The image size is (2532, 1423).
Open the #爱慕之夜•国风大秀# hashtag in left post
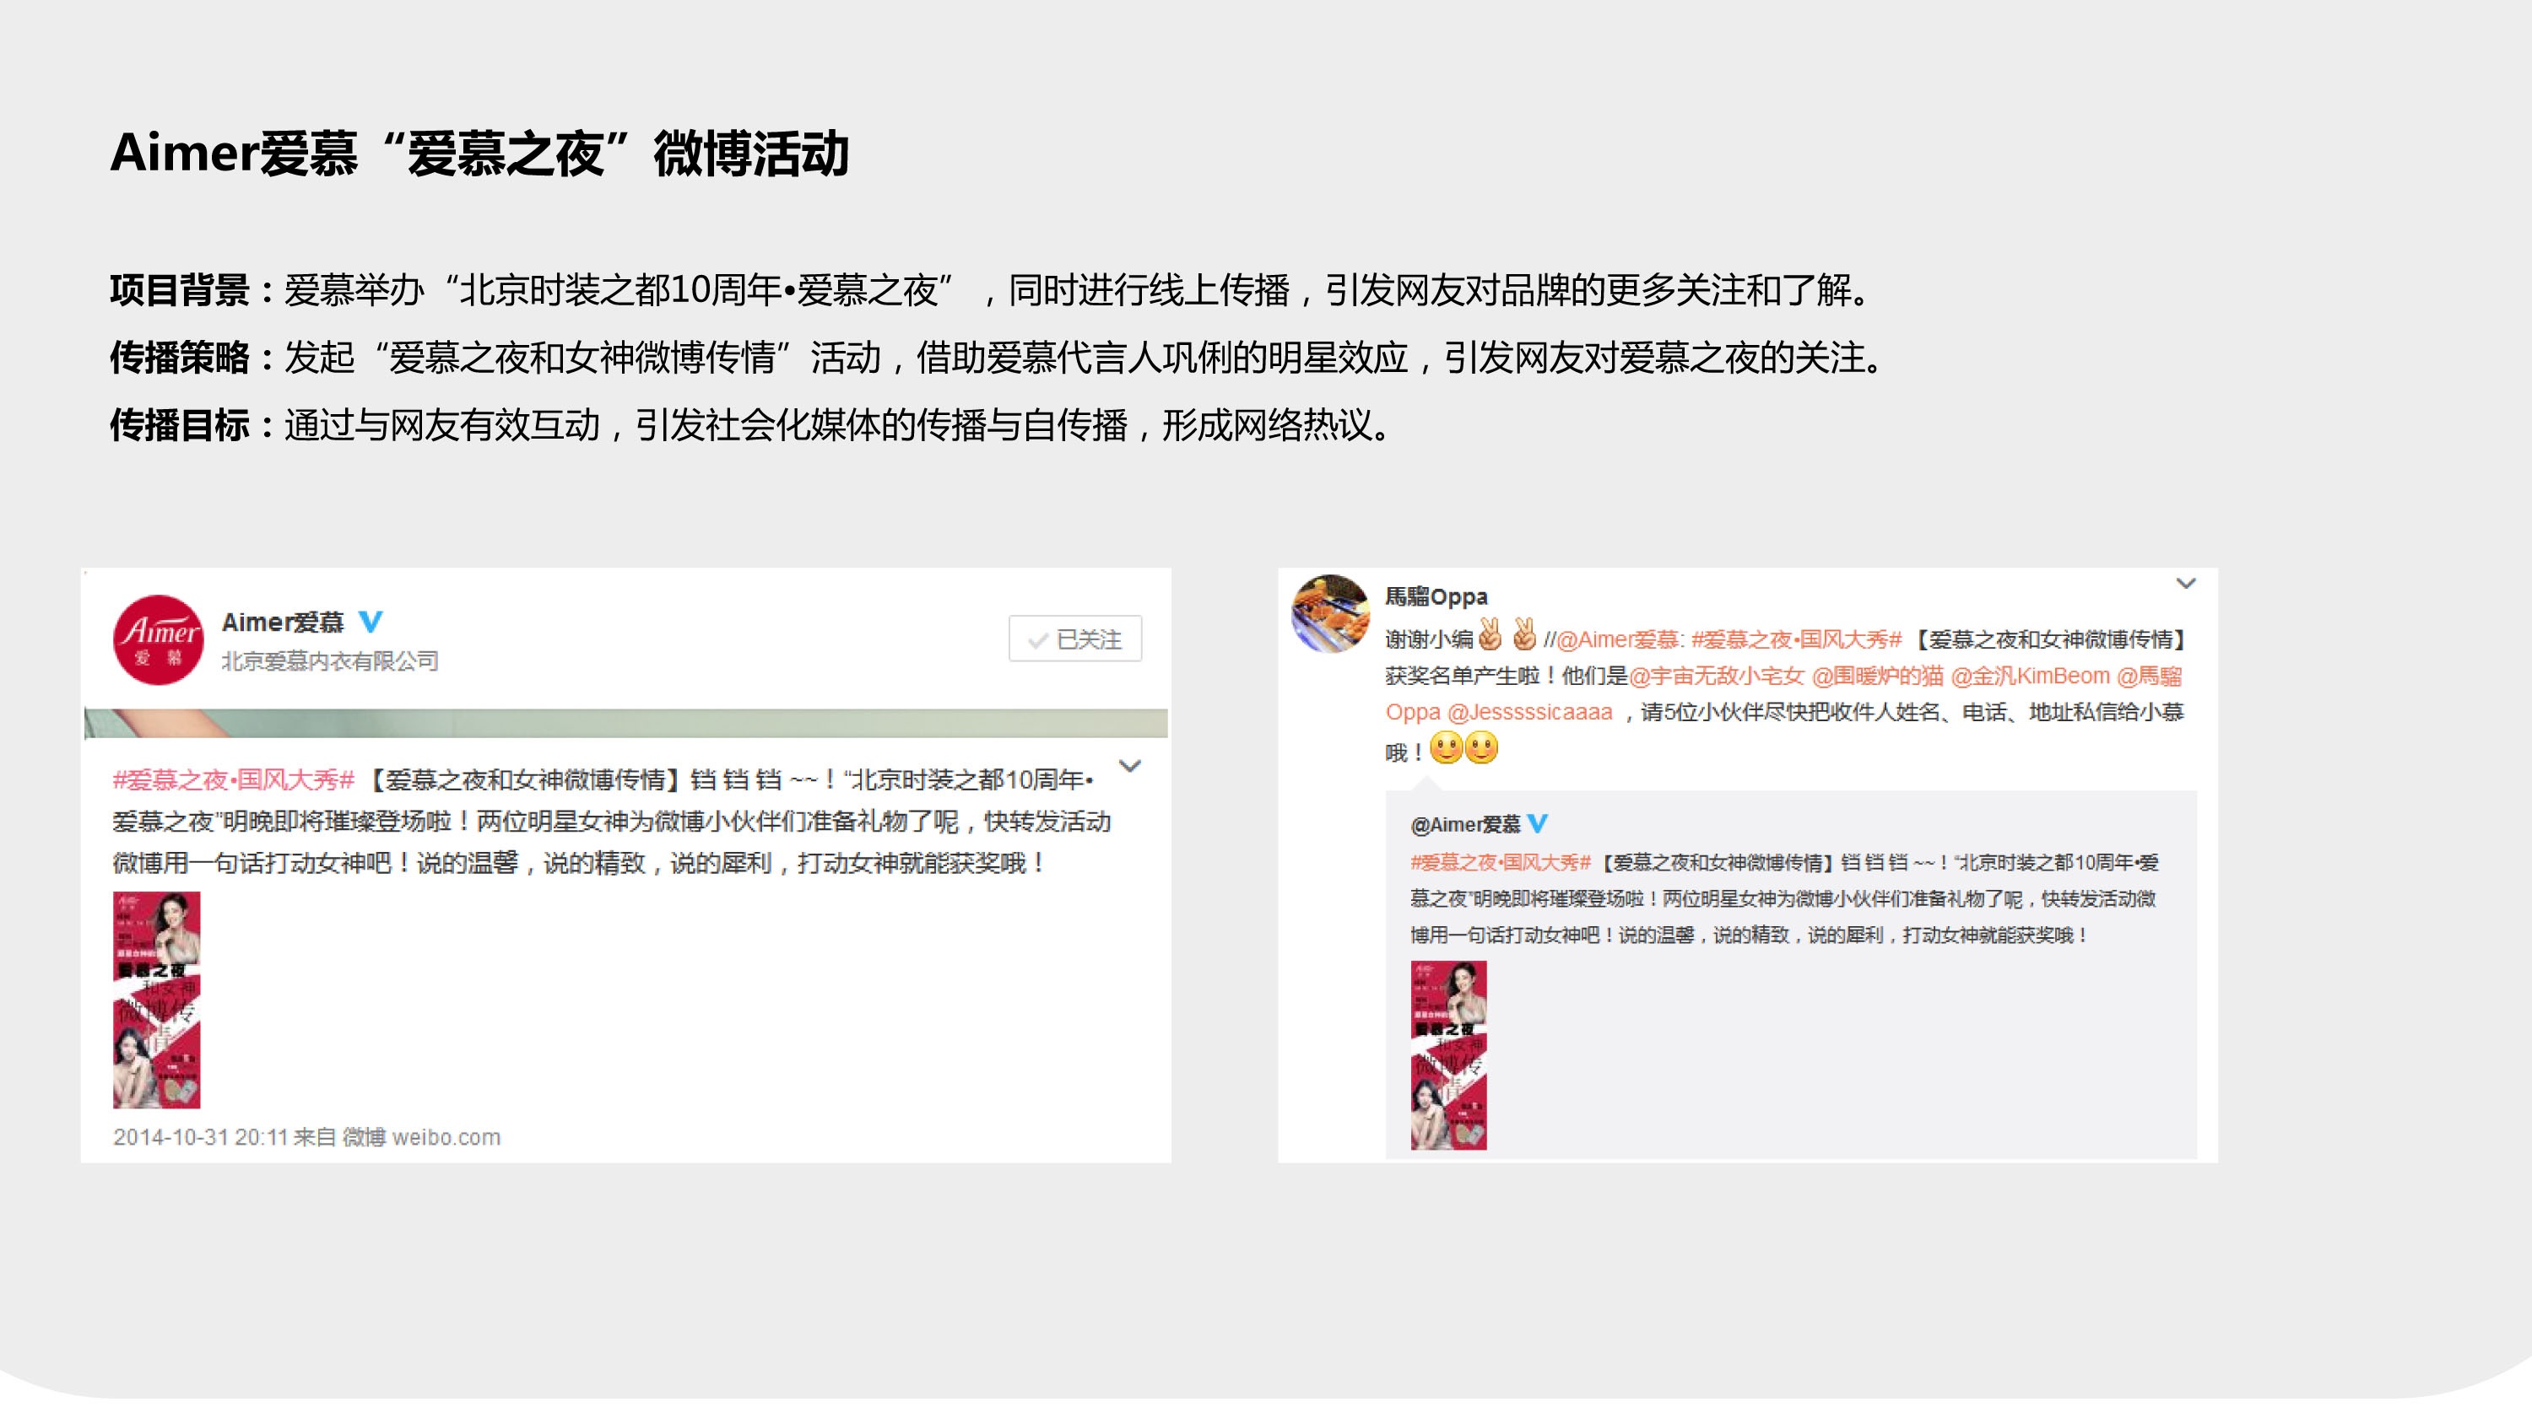233,779
